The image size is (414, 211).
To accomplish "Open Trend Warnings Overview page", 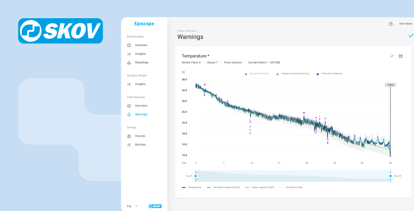I will pos(141,105).
